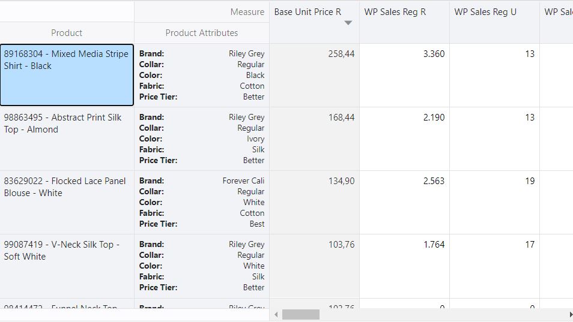573x322 pixels.
Task: Click the 2.563 WP Sales Reg R cell
Action: point(404,202)
